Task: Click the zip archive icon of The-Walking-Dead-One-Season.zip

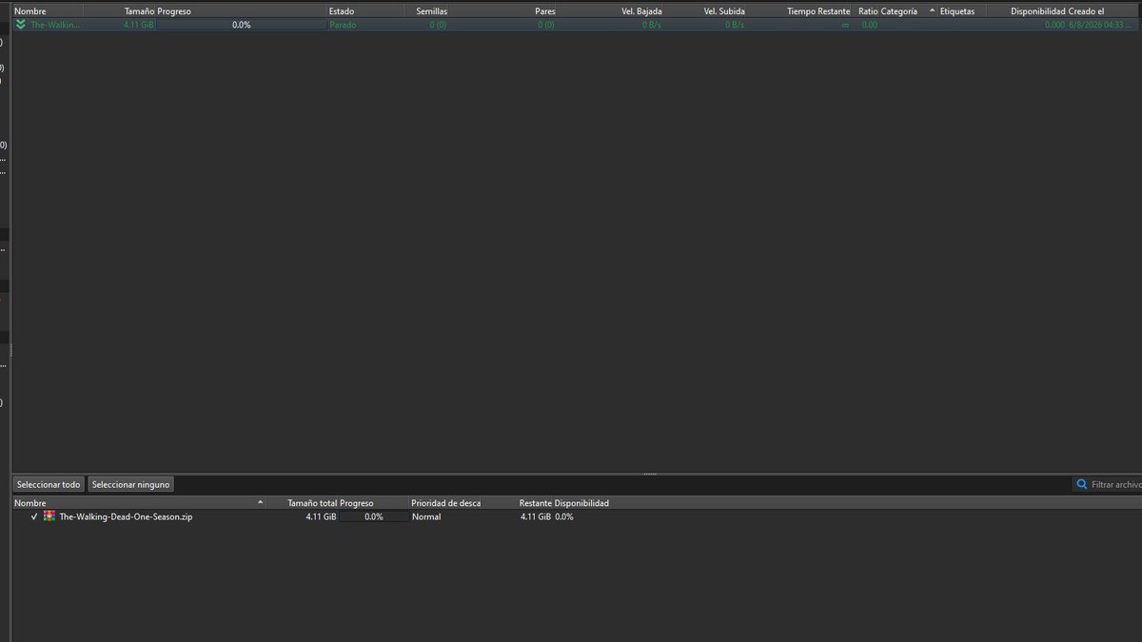Action: click(x=49, y=516)
